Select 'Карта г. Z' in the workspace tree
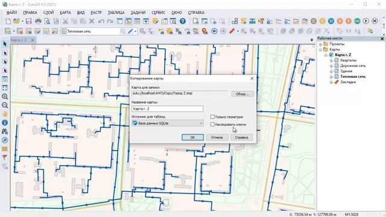The image size is (386, 217). pyautogui.click(x=343, y=55)
